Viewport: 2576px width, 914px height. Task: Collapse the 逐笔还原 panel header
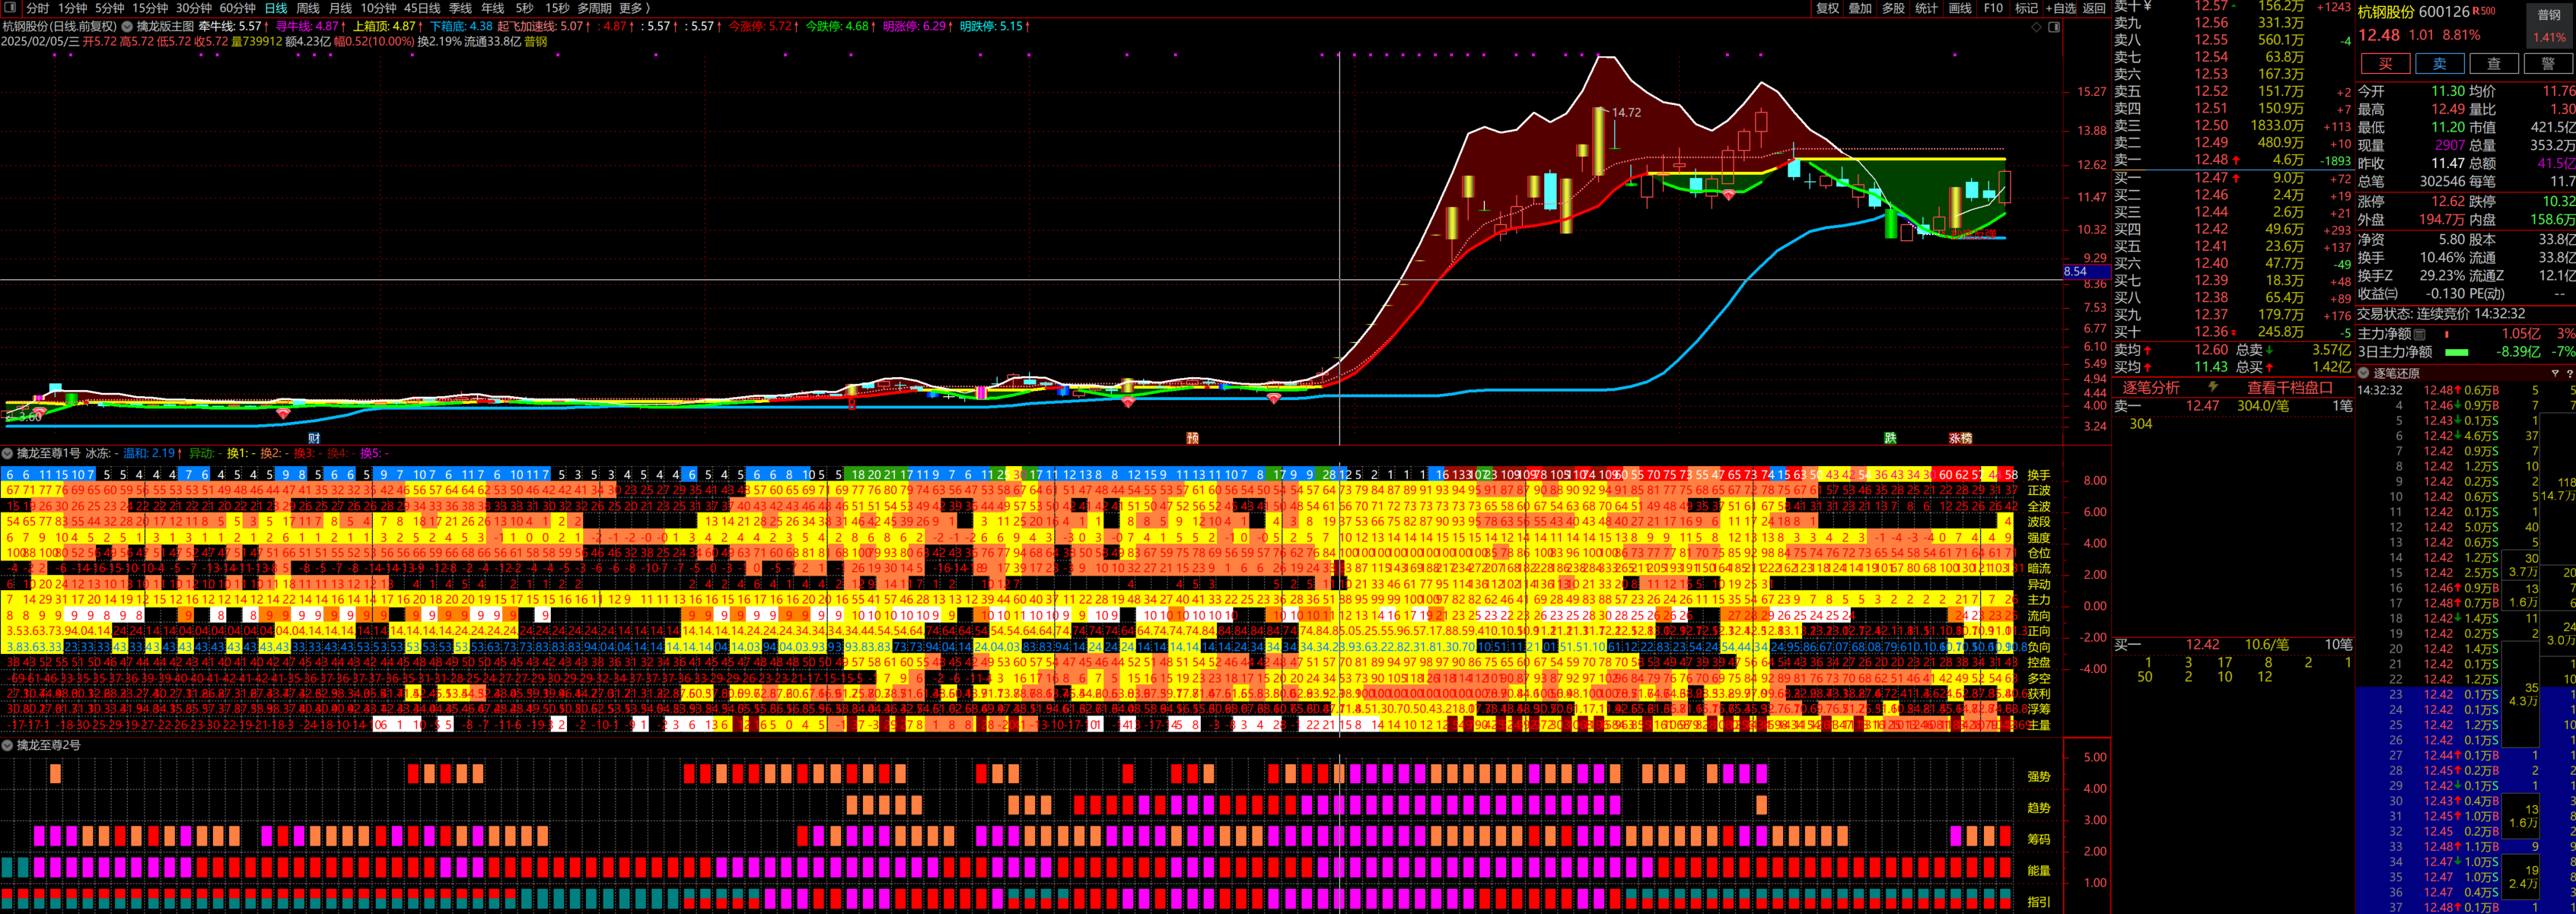tap(2364, 373)
